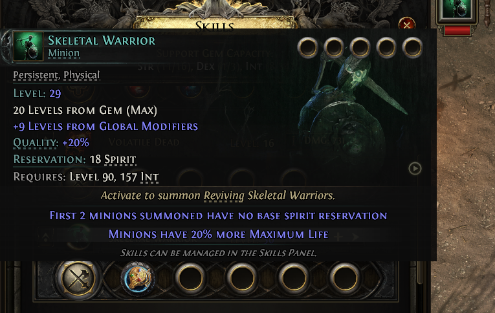
Task: Select the leftmost support socket in tooltip header
Action: (x=308, y=48)
